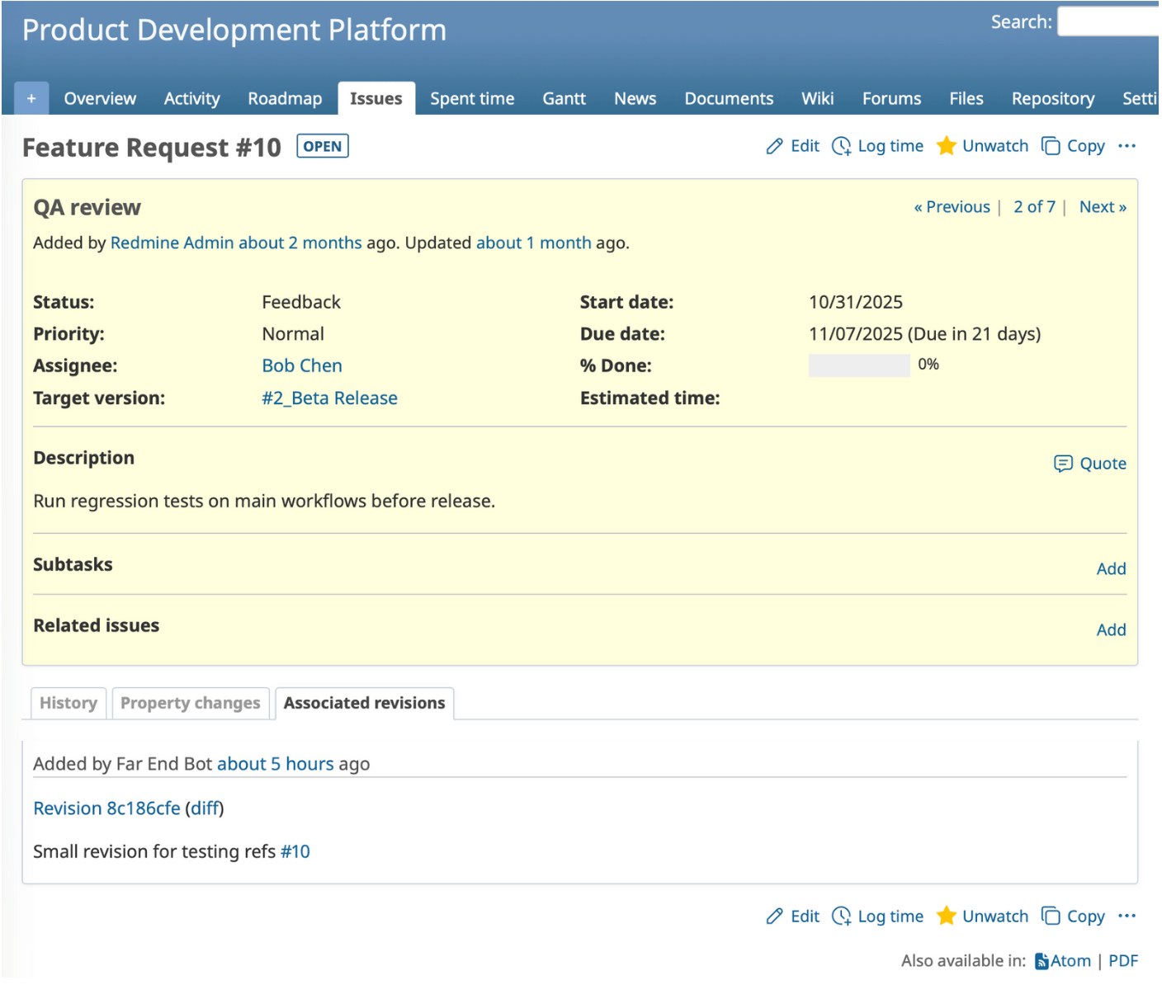Switch to the History tab
The height and width of the screenshot is (985, 1162).
click(68, 703)
